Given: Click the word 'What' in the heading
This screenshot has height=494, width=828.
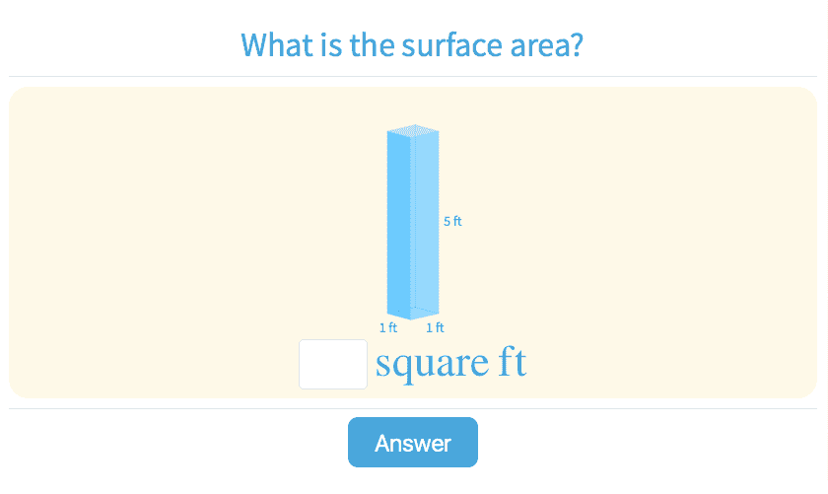Looking at the screenshot, I should [273, 45].
